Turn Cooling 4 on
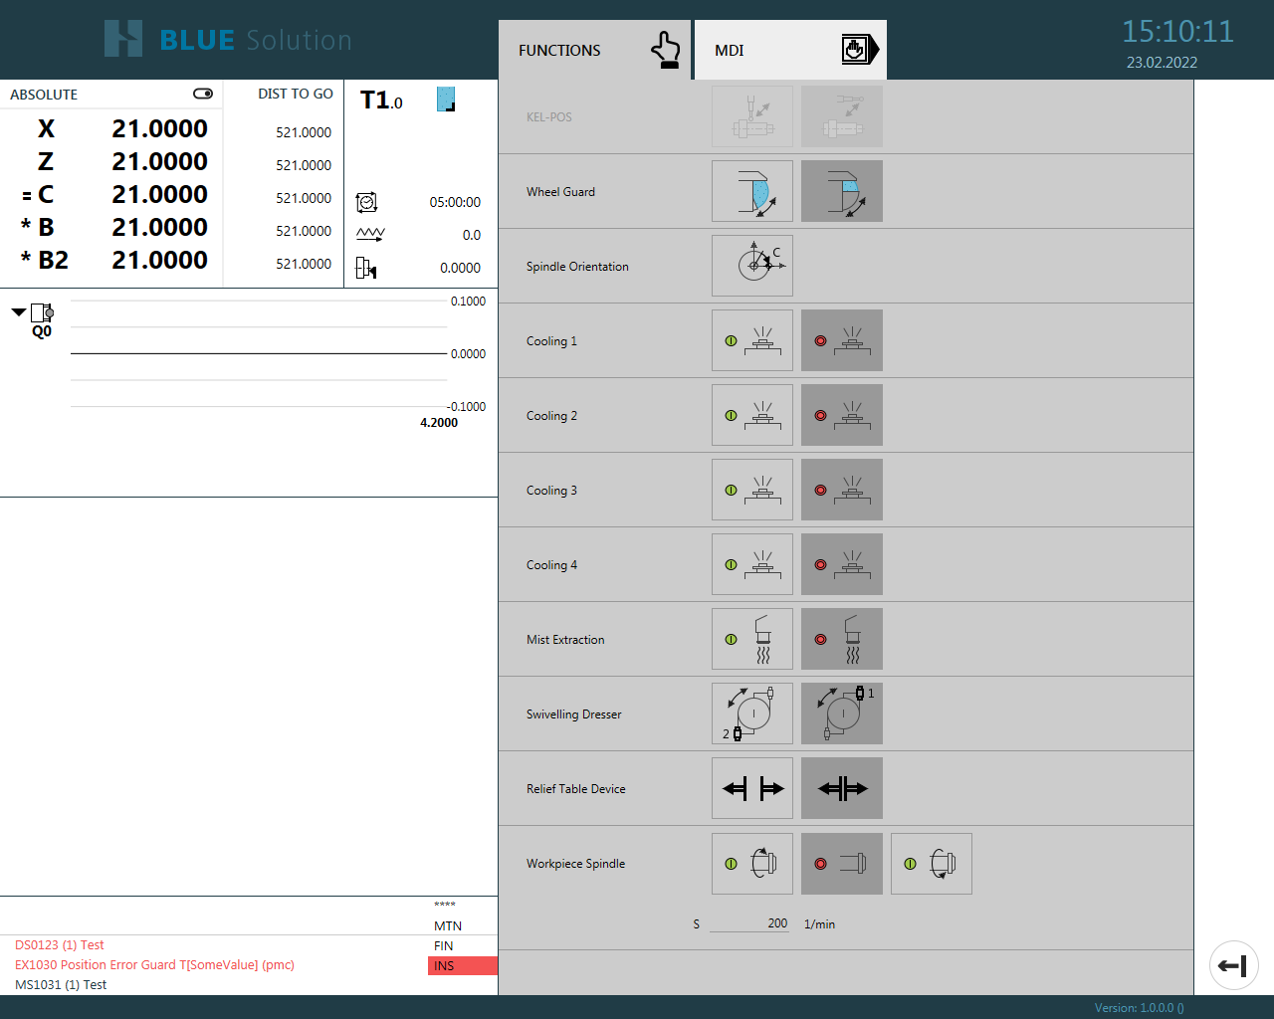 point(752,564)
